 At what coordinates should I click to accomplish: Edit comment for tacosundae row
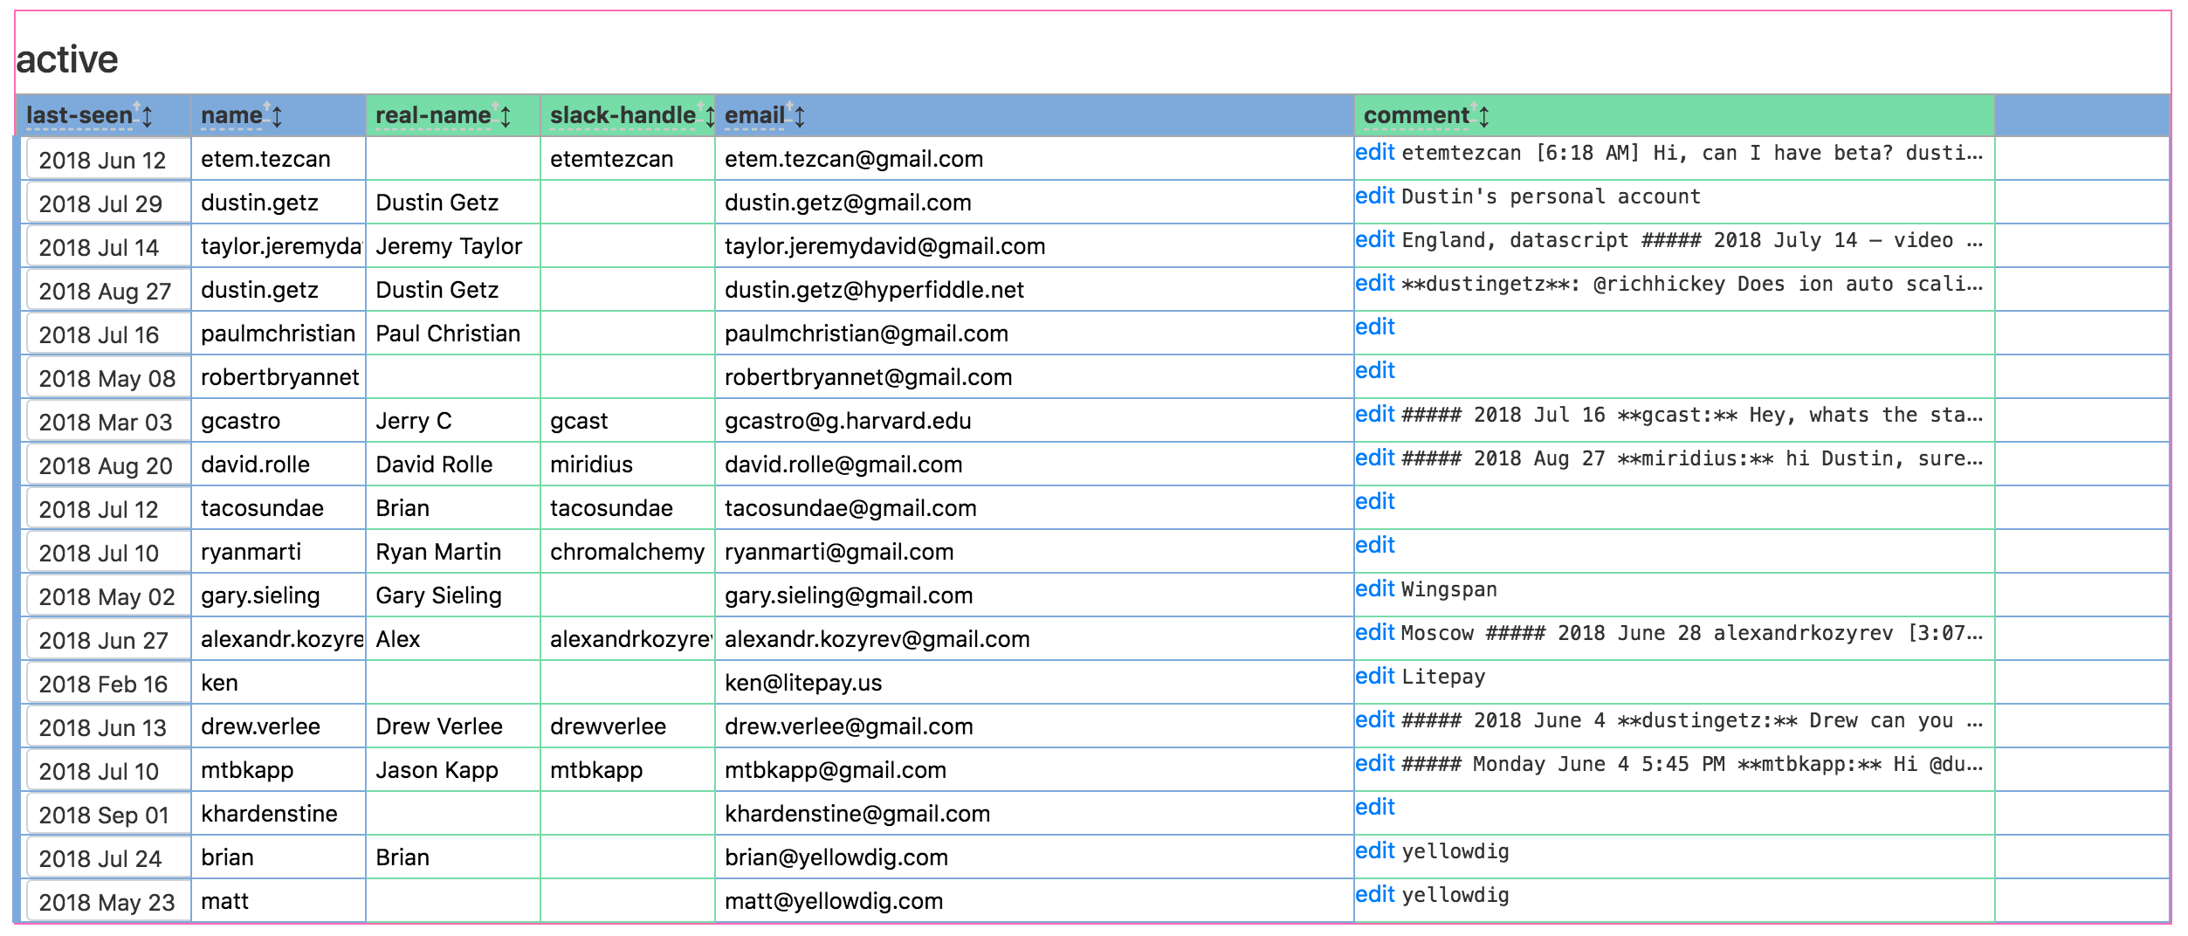[1375, 502]
